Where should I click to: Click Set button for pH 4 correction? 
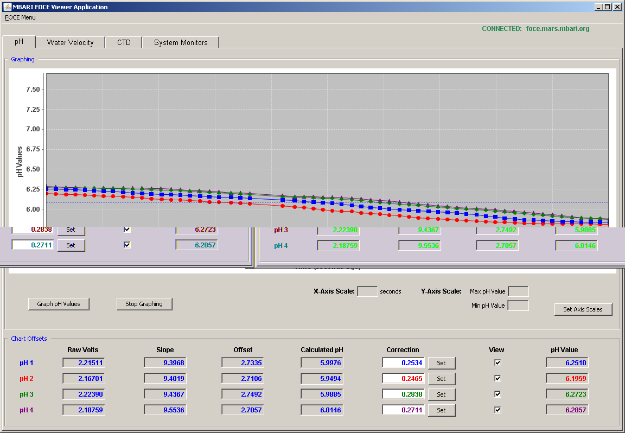pos(441,410)
